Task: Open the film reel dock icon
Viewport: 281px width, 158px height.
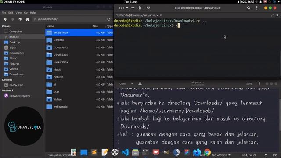Action: (x=115, y=152)
